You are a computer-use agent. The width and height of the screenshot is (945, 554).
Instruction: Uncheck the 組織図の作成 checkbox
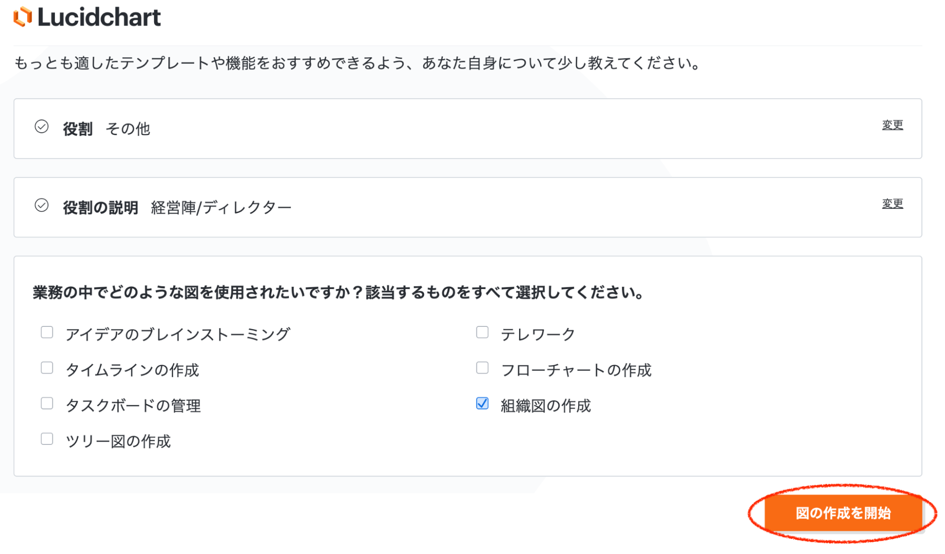[x=482, y=403]
